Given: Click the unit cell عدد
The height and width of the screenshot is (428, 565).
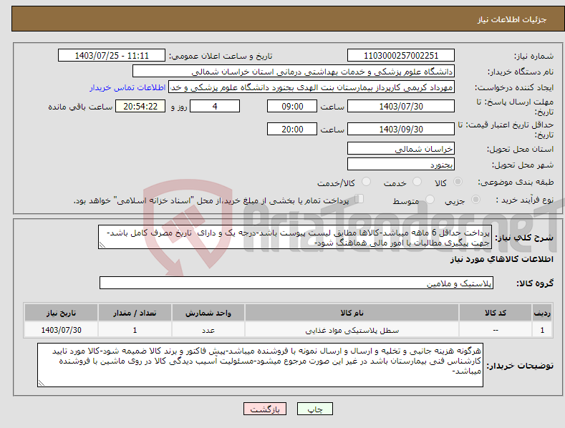Looking at the screenshot, I should click(208, 331).
